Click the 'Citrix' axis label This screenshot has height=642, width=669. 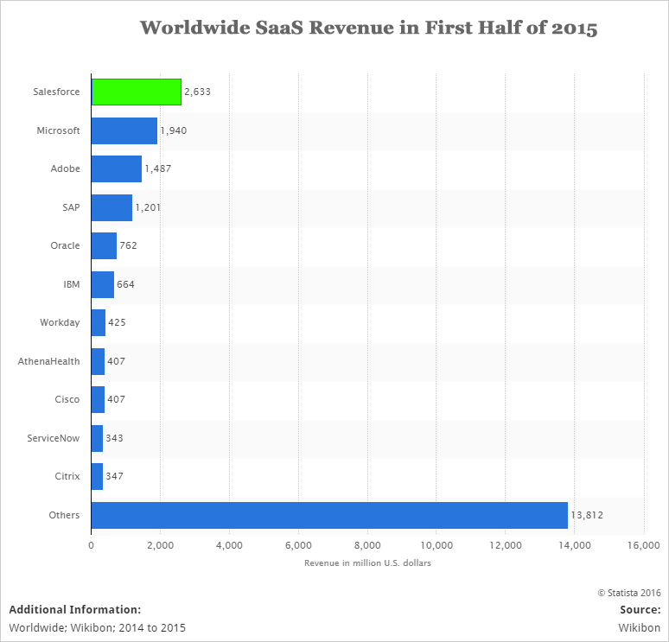click(x=67, y=476)
